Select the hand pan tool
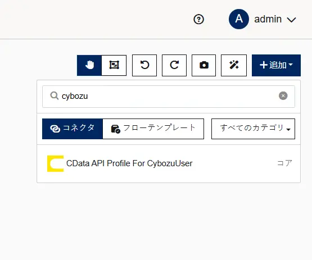This screenshot has width=312, height=260. (x=89, y=65)
